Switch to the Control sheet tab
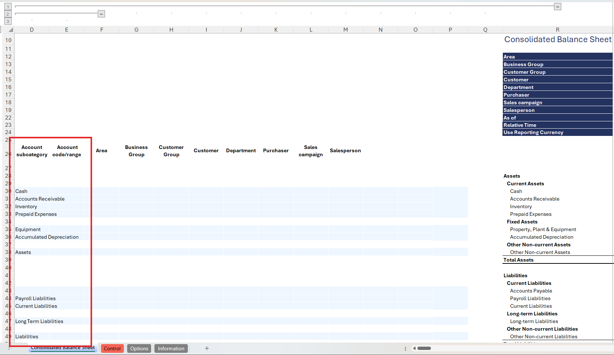Viewport: 614px width, 355px height. point(112,348)
